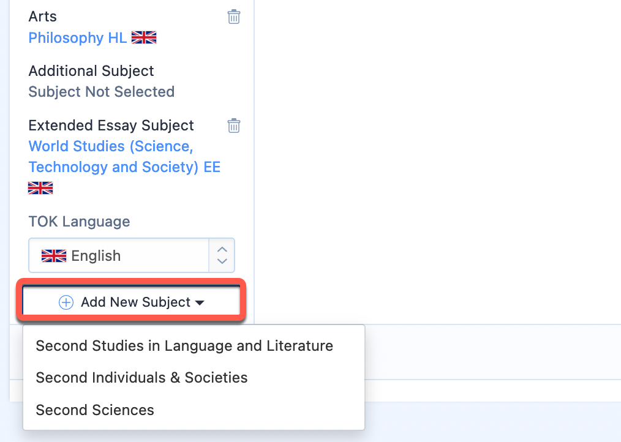Click the Extended Essay Subject heading
Image resolution: width=621 pixels, height=442 pixels.
[111, 125]
